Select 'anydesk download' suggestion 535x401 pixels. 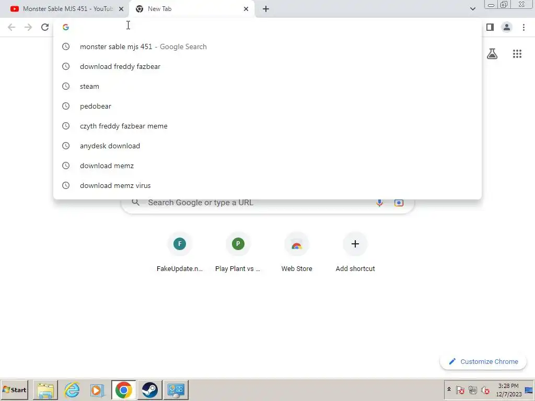(x=267, y=146)
